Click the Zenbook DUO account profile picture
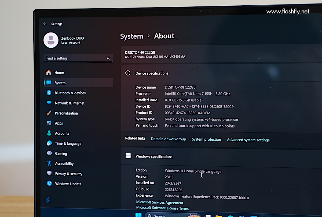The width and height of the screenshot is (322, 217). pyautogui.click(x=51, y=40)
